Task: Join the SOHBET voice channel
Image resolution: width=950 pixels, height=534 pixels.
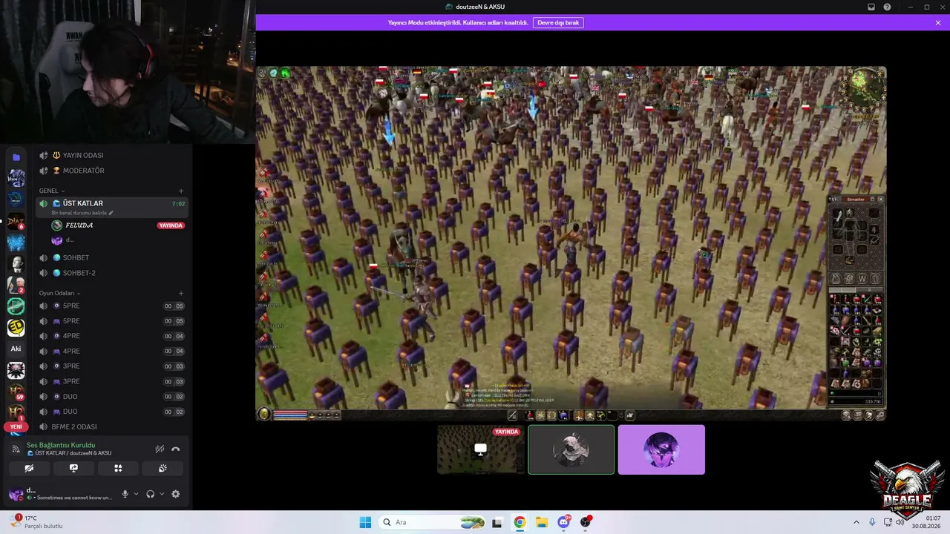Action: click(112, 257)
